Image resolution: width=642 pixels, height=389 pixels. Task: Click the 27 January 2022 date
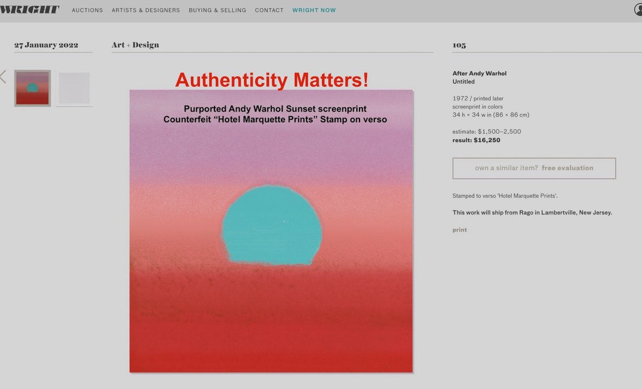(x=46, y=45)
